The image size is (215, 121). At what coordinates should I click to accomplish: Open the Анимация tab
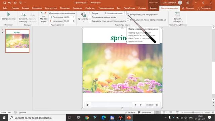coord(77,8)
